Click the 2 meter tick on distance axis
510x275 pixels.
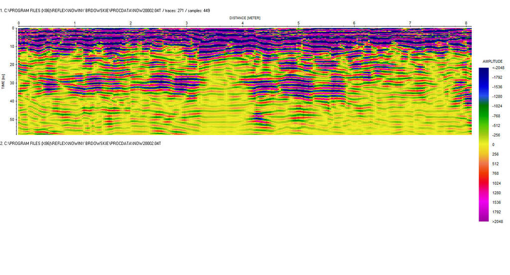pos(130,23)
